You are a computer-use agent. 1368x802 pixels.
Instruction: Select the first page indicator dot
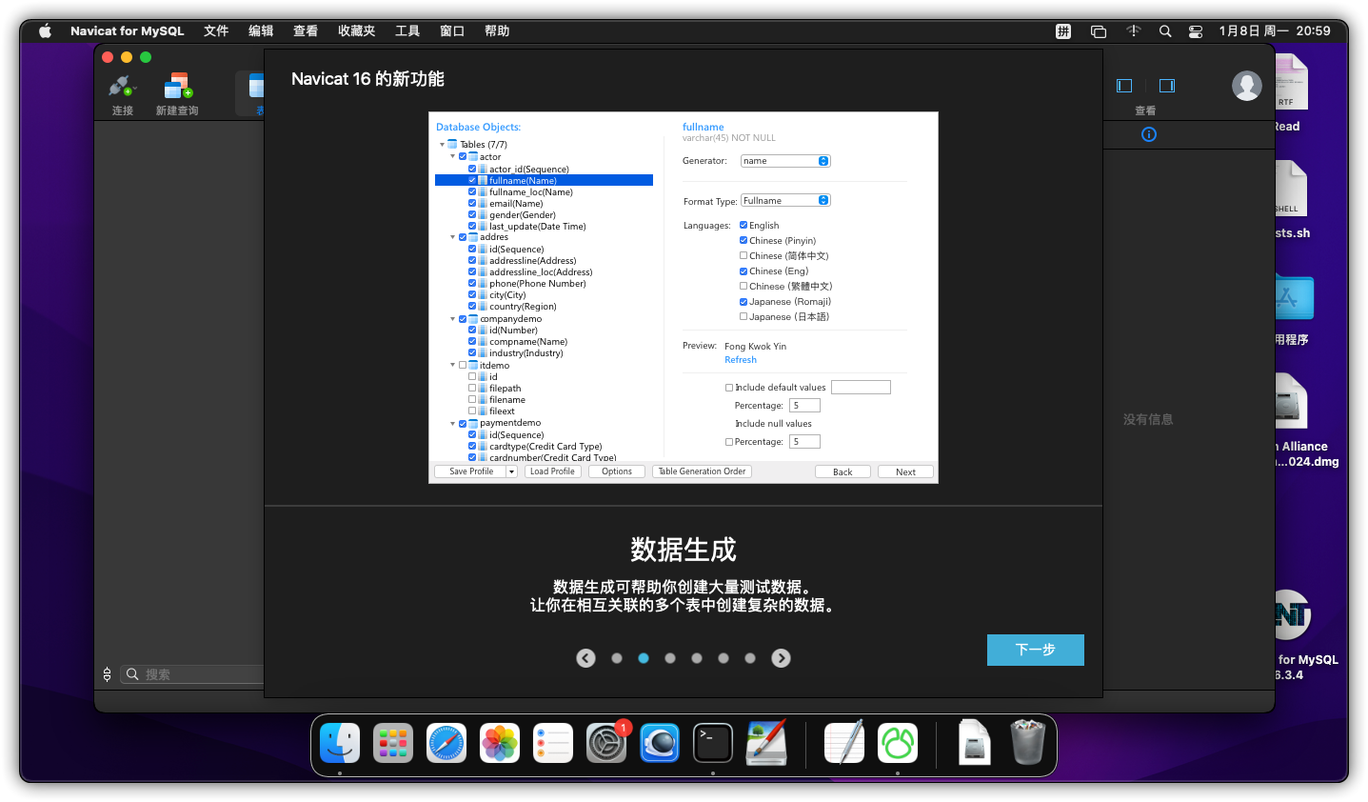[617, 658]
